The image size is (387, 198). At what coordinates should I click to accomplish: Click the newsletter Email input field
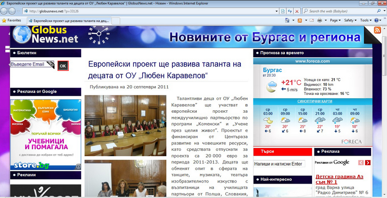tap(32, 65)
